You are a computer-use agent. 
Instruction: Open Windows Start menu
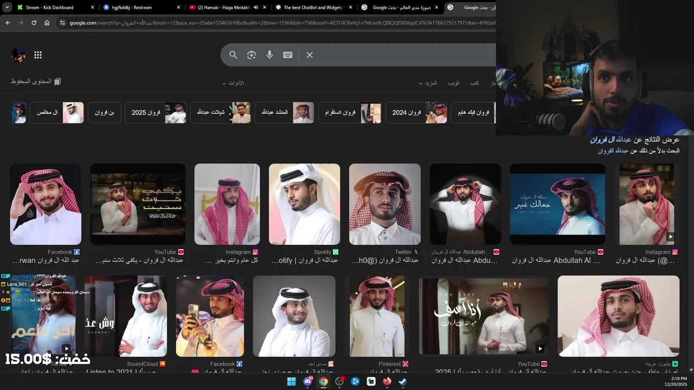[x=291, y=381]
